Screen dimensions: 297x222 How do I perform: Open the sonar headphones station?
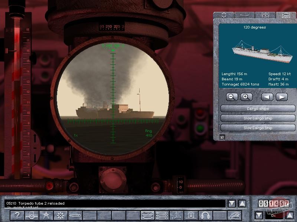click(205, 215)
